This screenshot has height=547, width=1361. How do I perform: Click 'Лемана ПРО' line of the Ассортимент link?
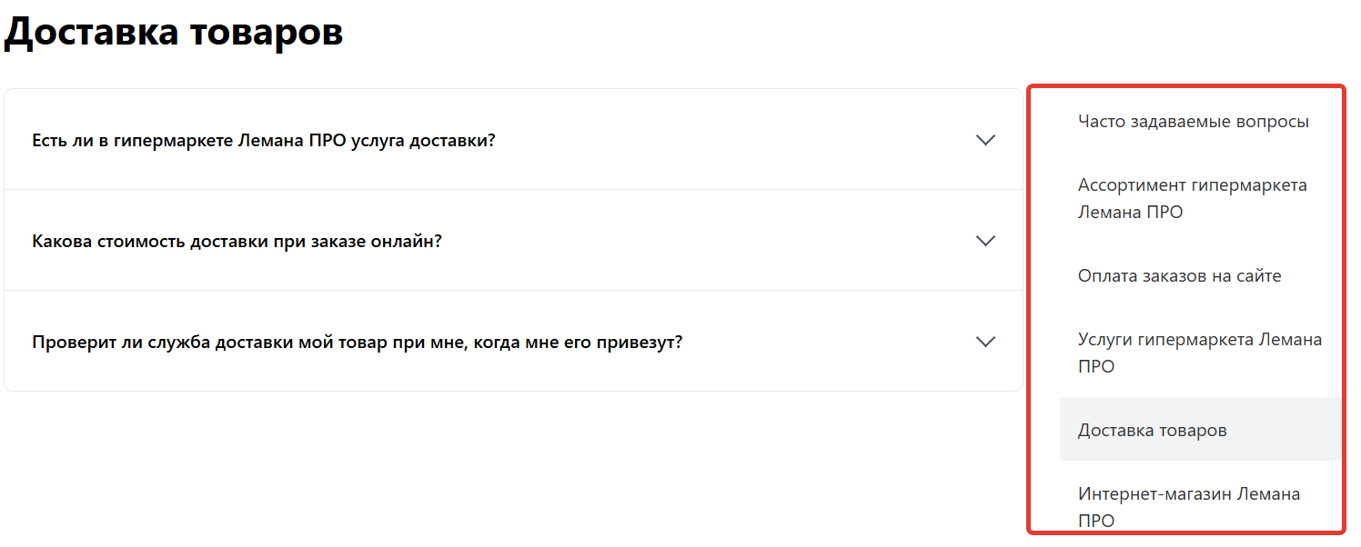tap(1130, 213)
